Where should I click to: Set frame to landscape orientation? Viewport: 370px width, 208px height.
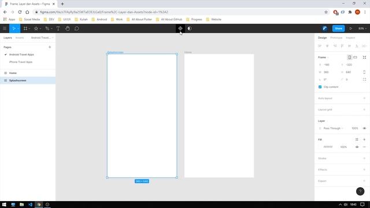point(355,57)
